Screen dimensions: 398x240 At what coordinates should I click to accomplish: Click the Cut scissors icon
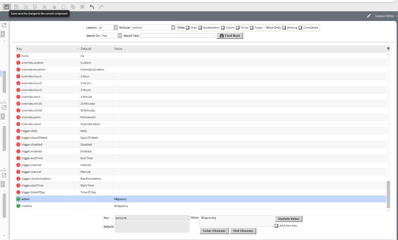45,7
